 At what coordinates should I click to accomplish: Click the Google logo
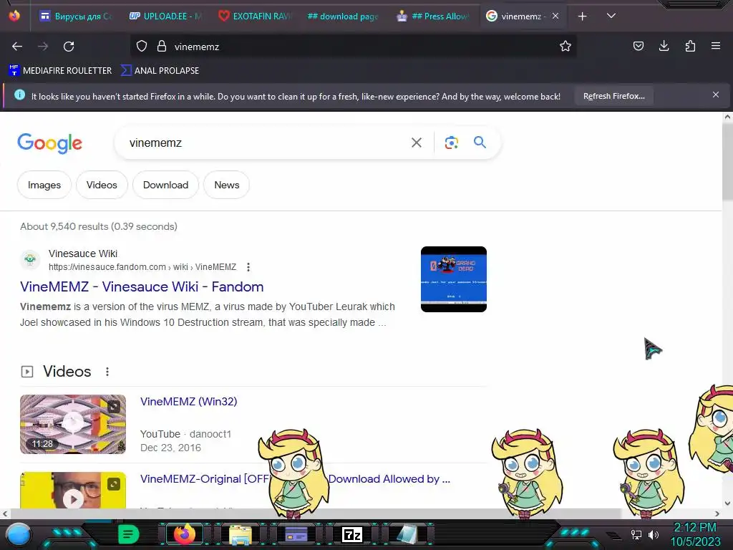49,143
